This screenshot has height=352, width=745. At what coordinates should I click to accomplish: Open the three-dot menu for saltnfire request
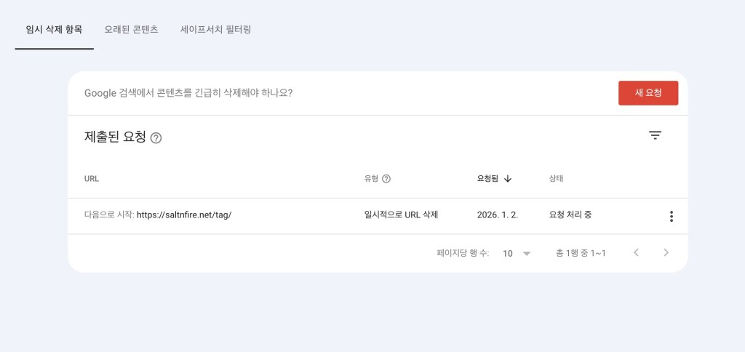[x=671, y=216]
